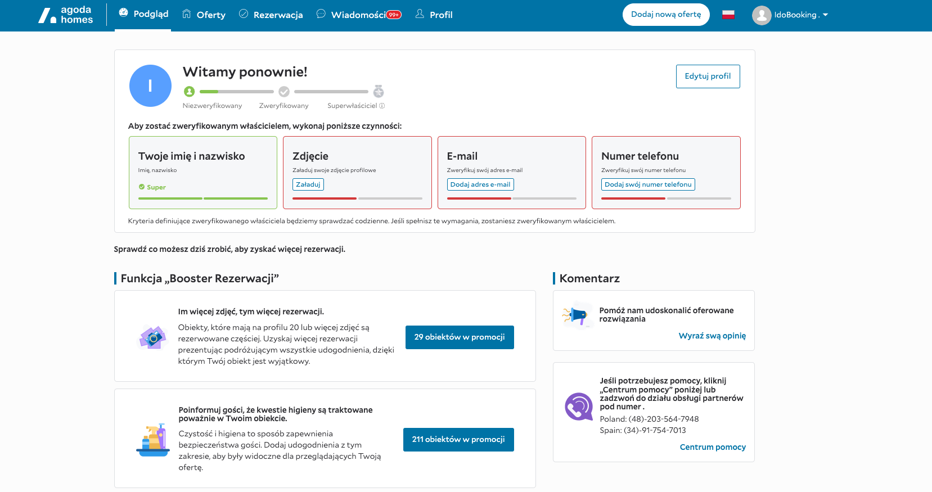
Task: Click the megaphone feedback icon
Action: (x=577, y=315)
